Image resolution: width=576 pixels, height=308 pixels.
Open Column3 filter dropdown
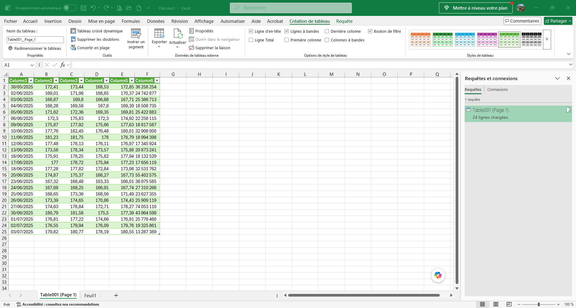click(x=81, y=81)
